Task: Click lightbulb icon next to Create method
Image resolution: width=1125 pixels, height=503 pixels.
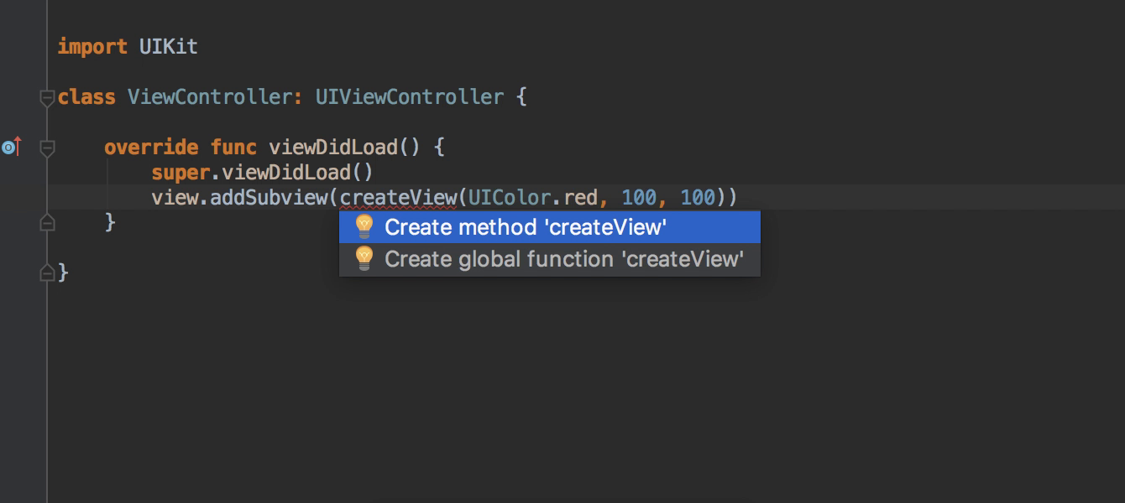Action: click(364, 227)
